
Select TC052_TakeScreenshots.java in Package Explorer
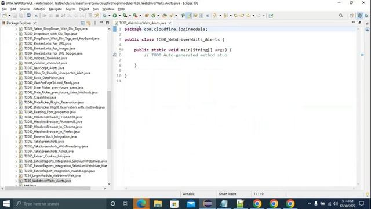coord(44,142)
